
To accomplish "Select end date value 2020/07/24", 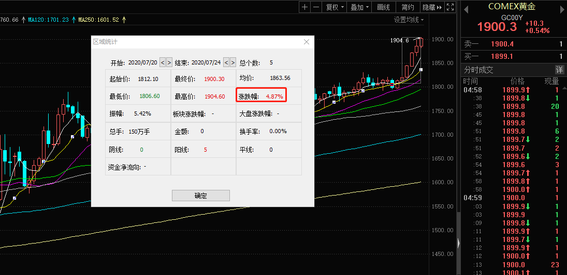I will point(206,62).
